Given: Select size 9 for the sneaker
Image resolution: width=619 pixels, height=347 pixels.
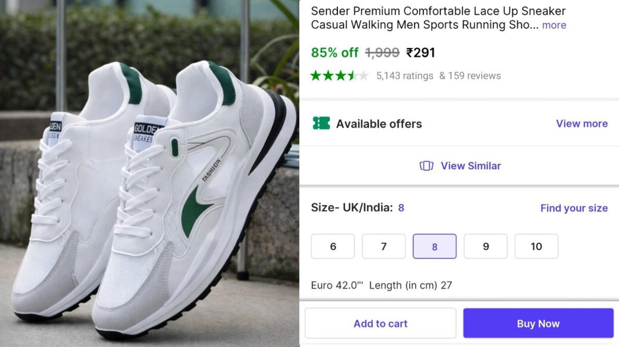Looking at the screenshot, I should [485, 246].
